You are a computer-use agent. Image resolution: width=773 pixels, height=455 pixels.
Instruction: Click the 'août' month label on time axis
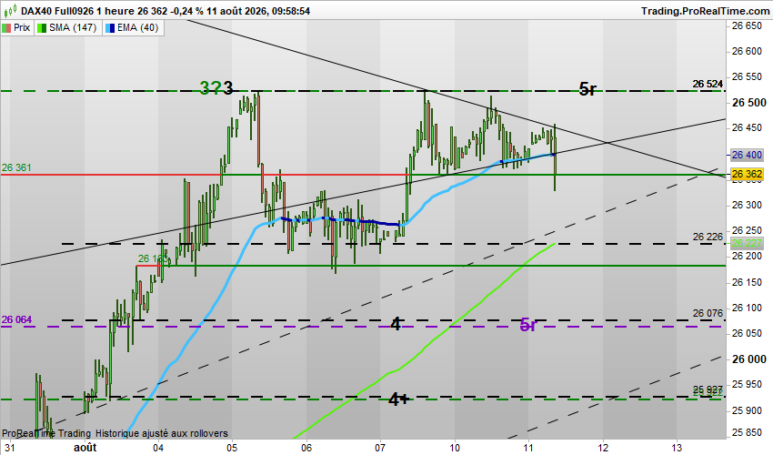85,448
